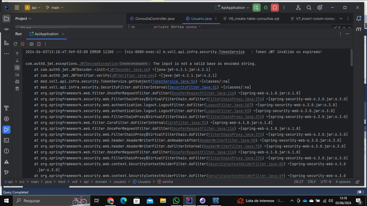Click the Run panel title
Screen dimensions: 367x206
(19, 34)
